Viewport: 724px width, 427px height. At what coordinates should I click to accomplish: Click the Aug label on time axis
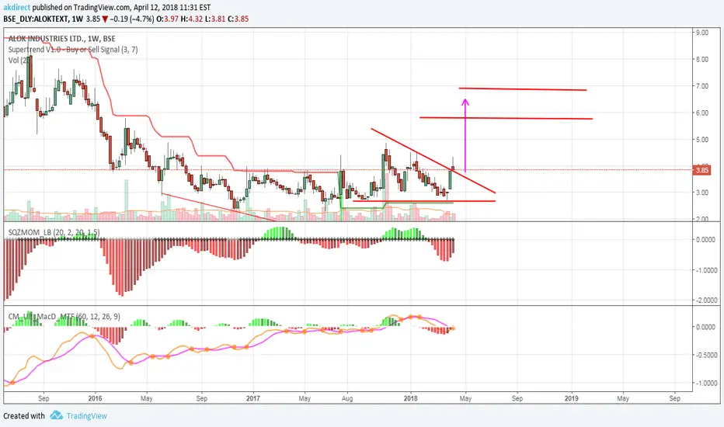point(346,398)
